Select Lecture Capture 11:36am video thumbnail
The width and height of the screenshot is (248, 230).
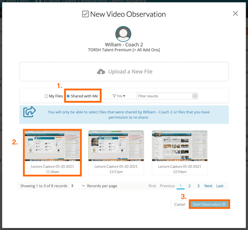[x=52, y=146]
